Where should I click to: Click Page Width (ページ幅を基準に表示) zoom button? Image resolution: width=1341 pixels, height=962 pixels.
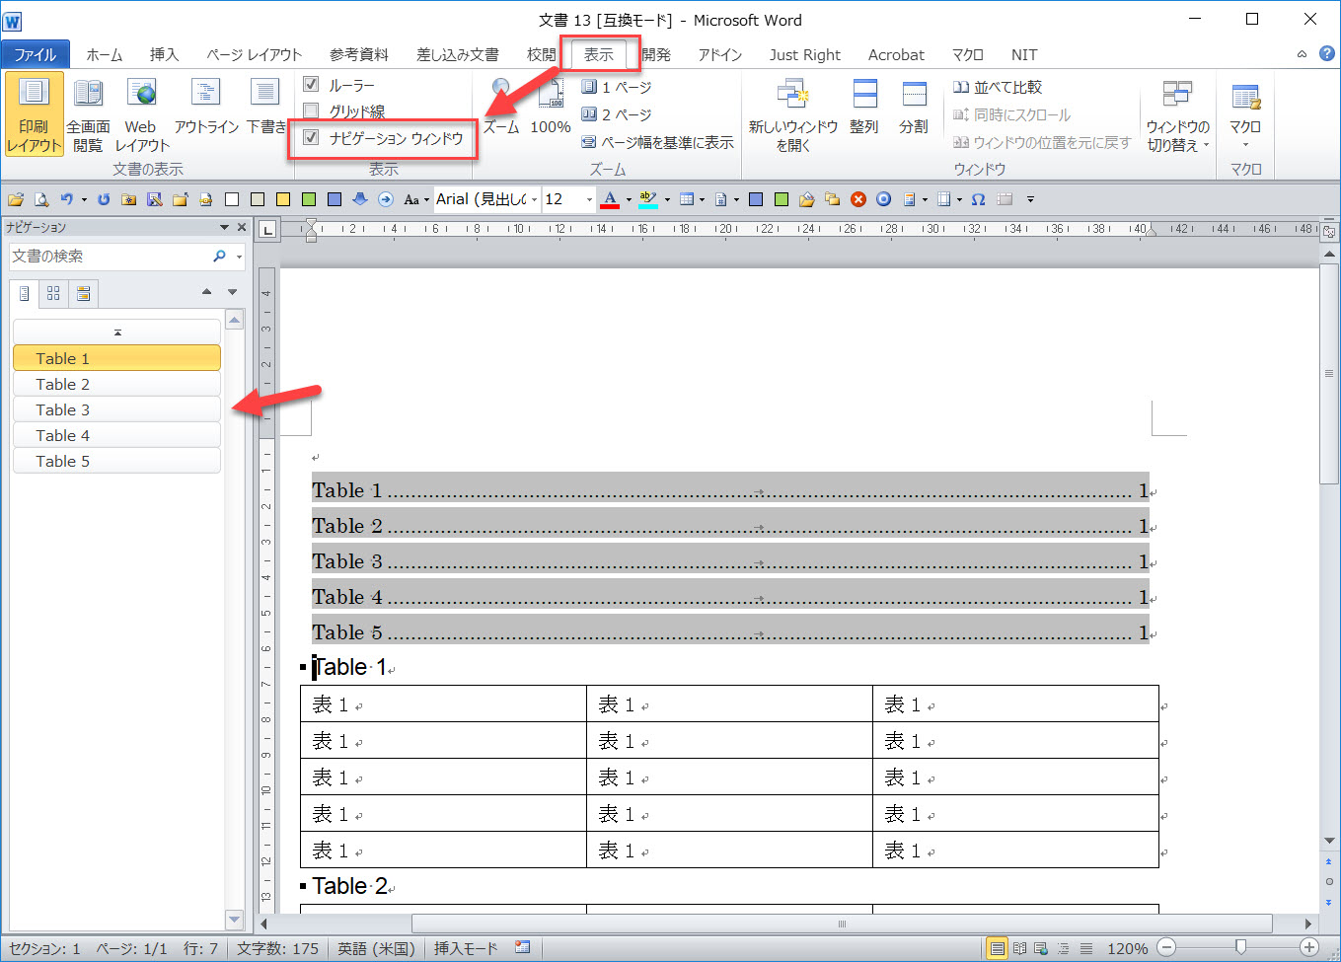click(x=657, y=142)
